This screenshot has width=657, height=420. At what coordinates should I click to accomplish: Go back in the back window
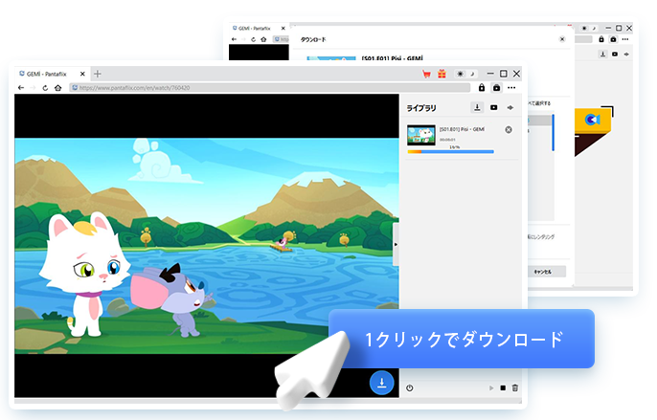(x=234, y=39)
